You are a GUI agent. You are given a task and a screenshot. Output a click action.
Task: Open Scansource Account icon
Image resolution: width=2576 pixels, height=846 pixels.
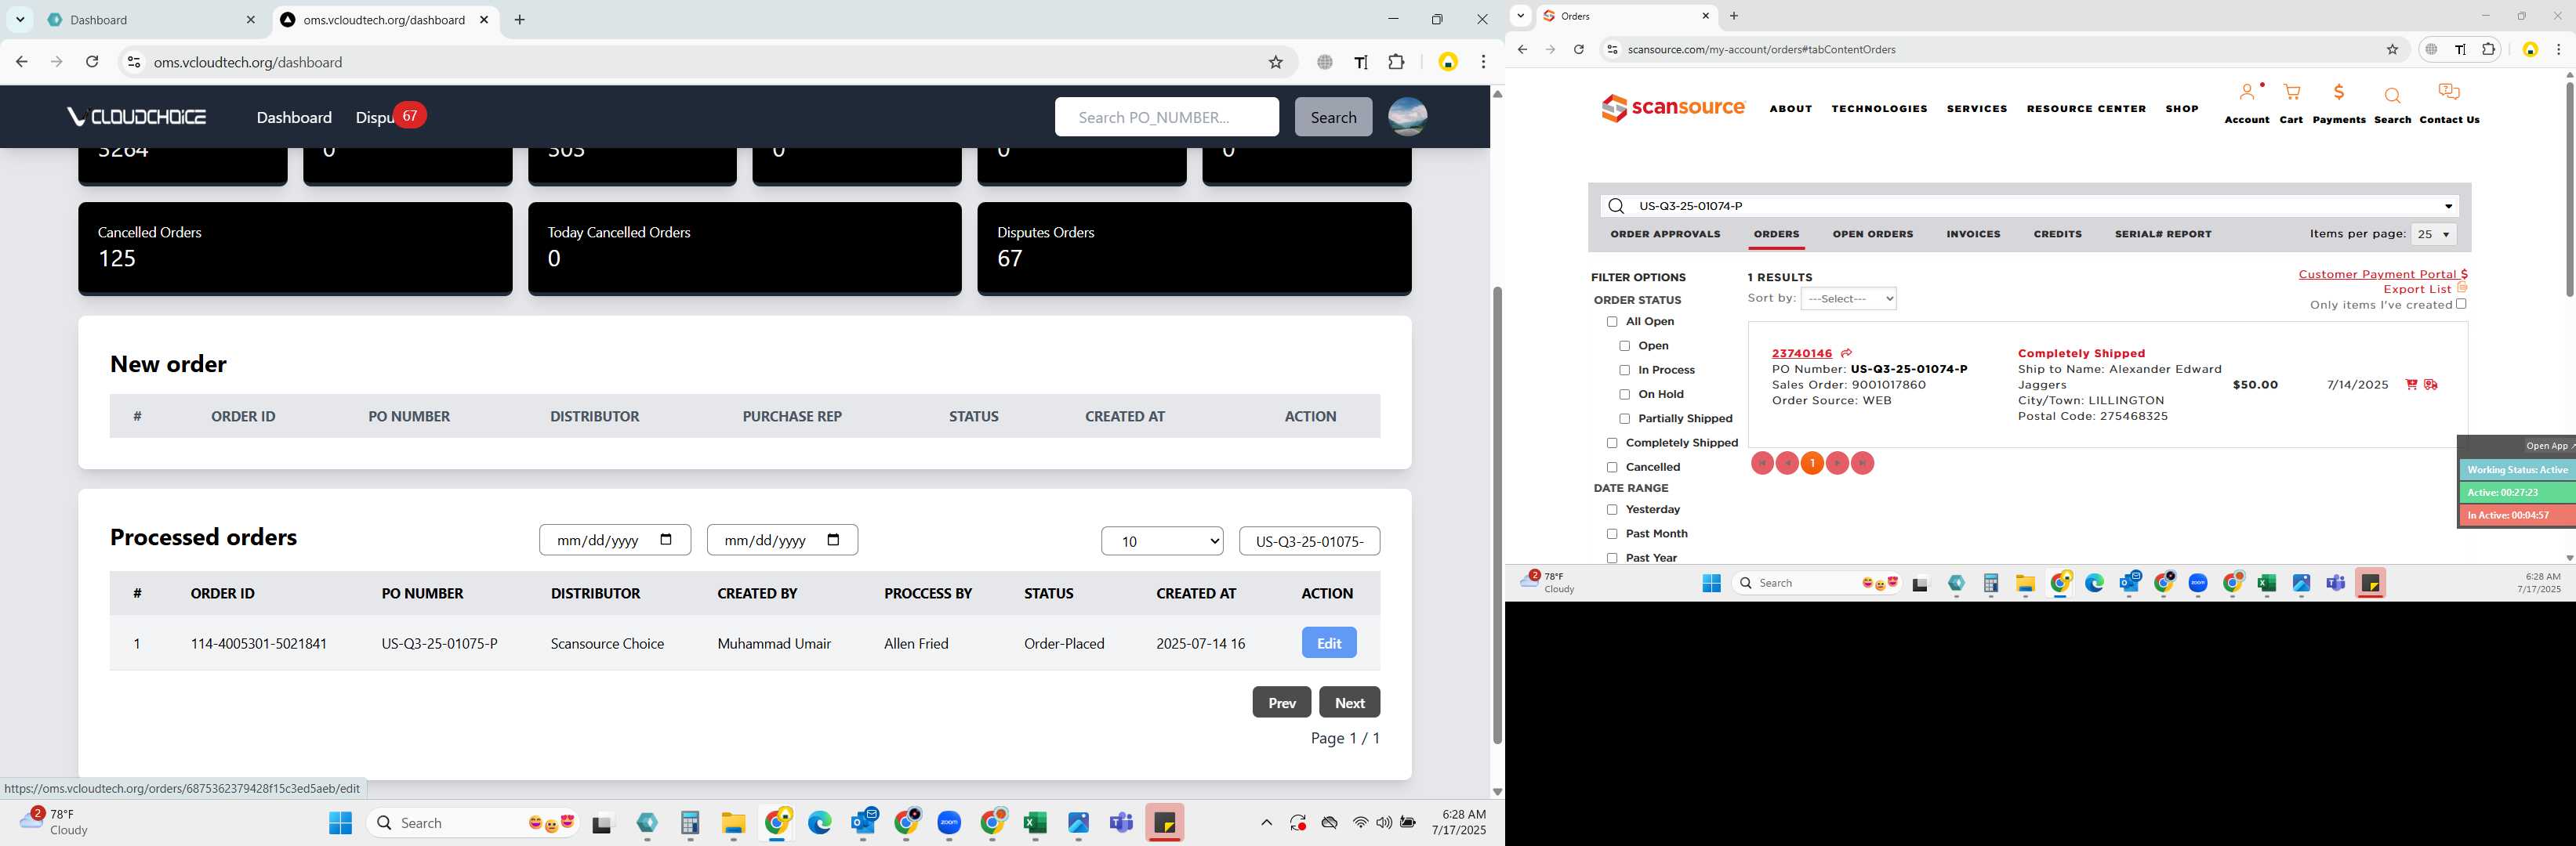[2246, 93]
